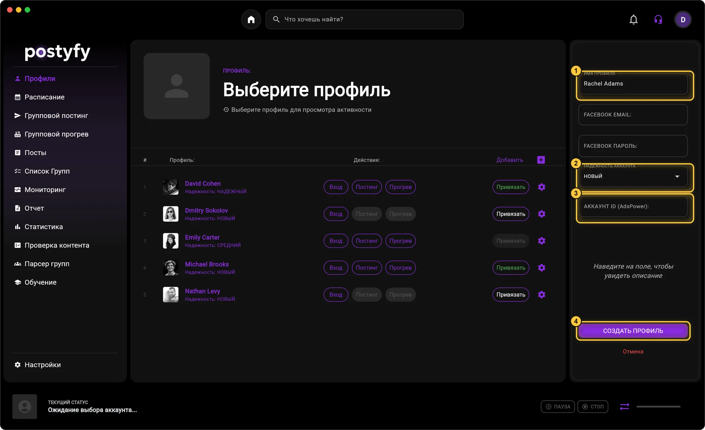705x430 pixels.
Task: Open settings gear for Dmitry Sokolov
Action: click(x=542, y=214)
